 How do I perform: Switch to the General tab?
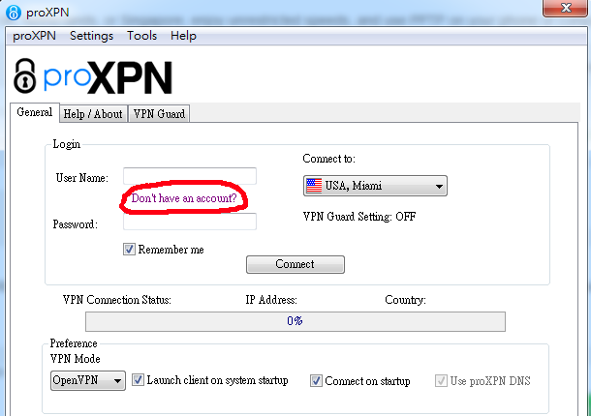[35, 112]
